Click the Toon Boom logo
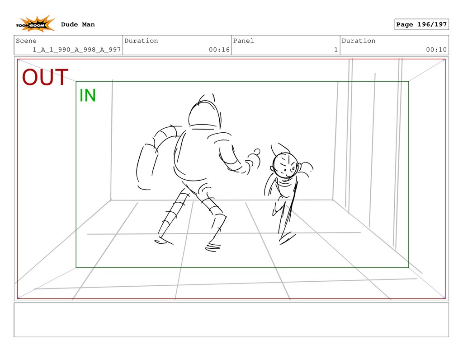Image resolution: width=463 pixels, height=358 pixels. tap(35, 24)
